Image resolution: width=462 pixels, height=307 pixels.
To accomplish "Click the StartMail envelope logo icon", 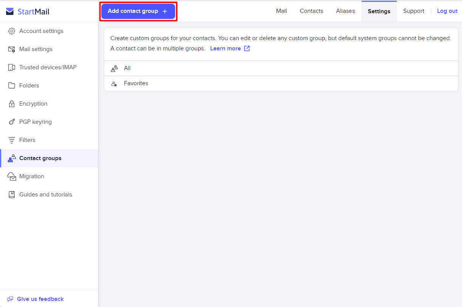I will [10, 12].
